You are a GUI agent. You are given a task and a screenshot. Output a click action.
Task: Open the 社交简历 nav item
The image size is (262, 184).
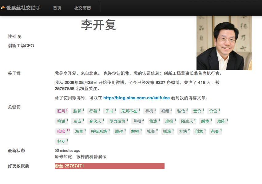pyautogui.click(x=82, y=8)
